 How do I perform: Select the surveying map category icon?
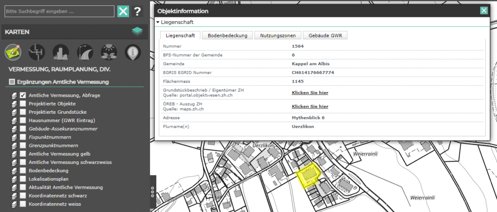click(14, 52)
